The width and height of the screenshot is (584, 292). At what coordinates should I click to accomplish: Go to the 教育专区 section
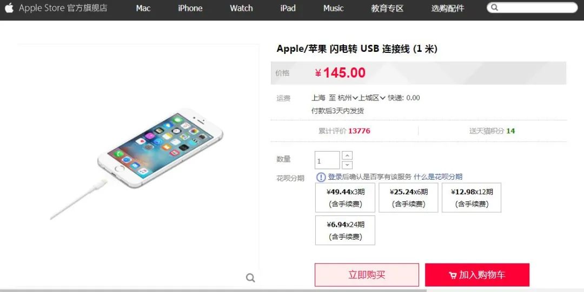[x=387, y=8]
